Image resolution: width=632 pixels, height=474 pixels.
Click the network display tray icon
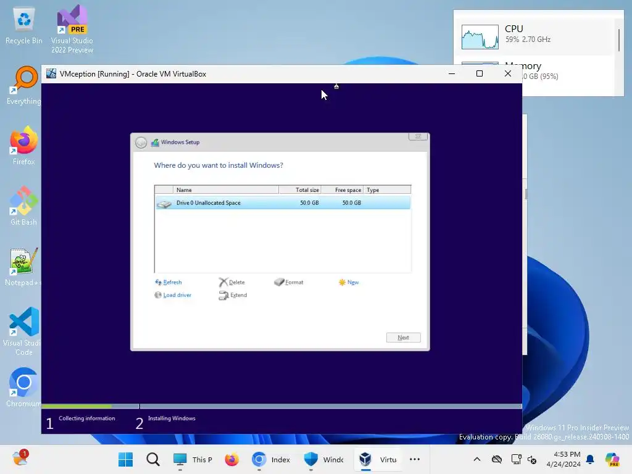click(516, 459)
